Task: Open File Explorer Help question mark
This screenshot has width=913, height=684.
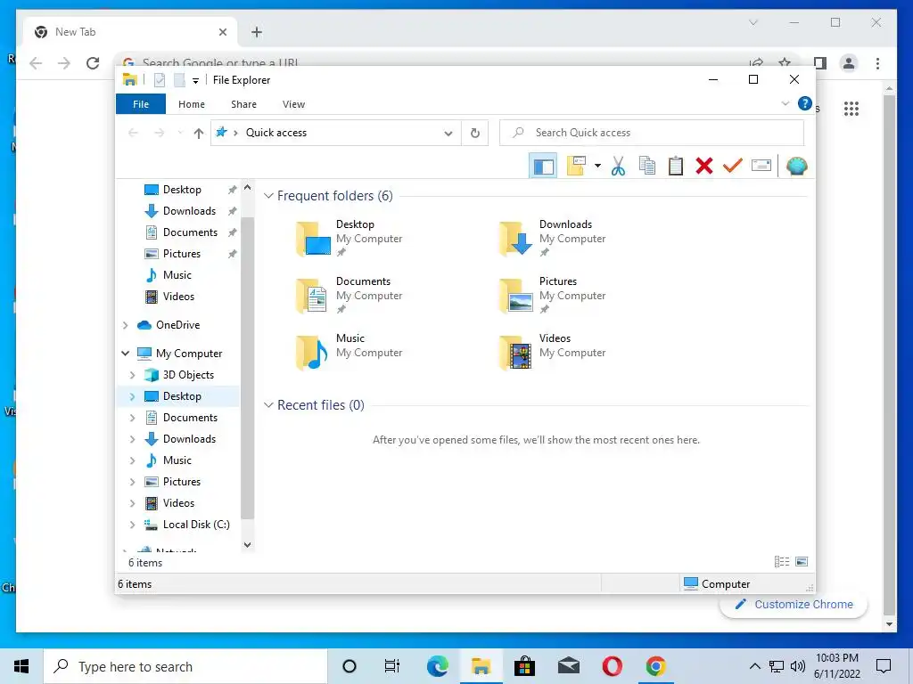Action: click(805, 103)
